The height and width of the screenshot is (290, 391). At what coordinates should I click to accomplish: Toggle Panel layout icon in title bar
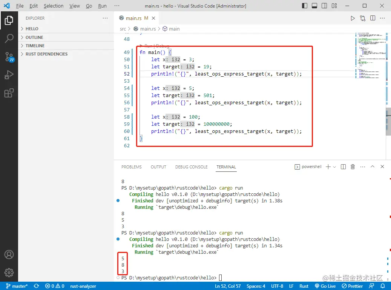pyautogui.click(x=314, y=6)
